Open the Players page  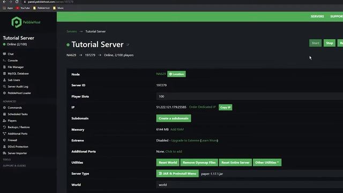tap(12, 121)
